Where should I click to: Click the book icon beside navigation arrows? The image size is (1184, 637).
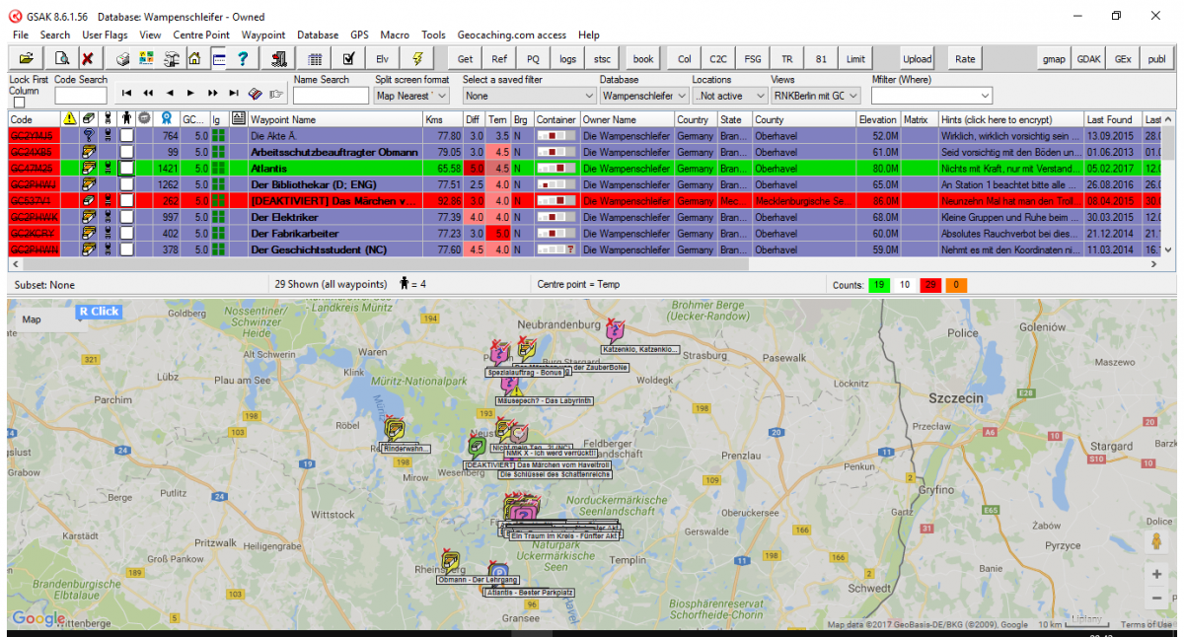point(255,94)
